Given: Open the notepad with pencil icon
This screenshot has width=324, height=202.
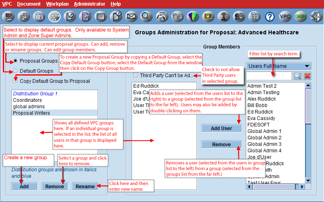Looking at the screenshot, I should 85,17.
